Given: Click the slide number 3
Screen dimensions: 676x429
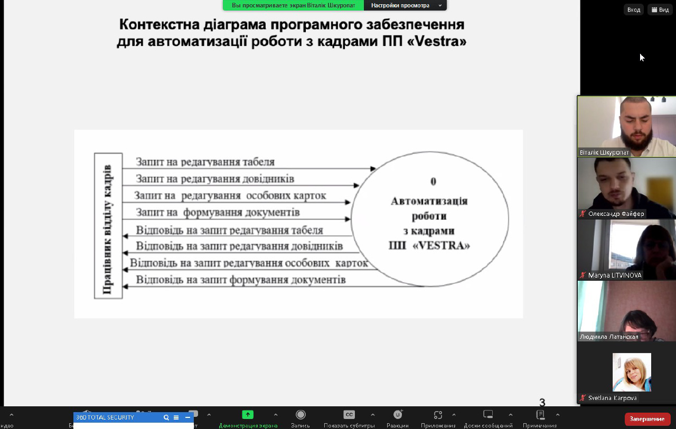Looking at the screenshot, I should click(542, 403).
